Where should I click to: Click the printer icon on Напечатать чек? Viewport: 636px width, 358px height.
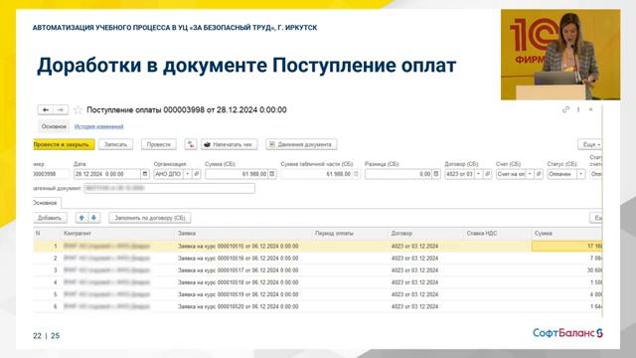pos(208,144)
